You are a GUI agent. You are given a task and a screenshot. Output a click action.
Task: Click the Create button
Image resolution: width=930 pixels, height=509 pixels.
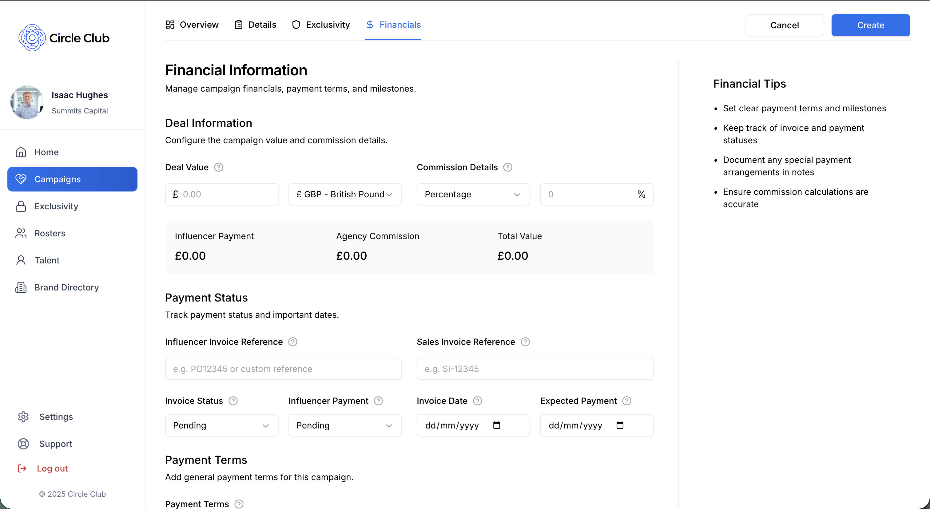click(x=871, y=25)
